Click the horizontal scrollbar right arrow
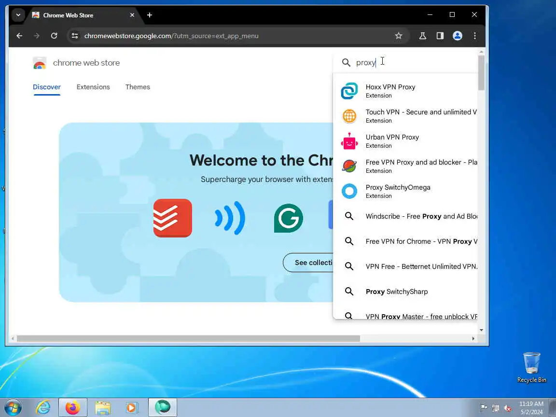This screenshot has height=417, width=556. click(x=473, y=339)
